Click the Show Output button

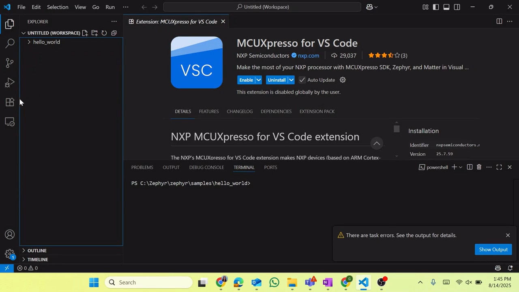coord(493,249)
